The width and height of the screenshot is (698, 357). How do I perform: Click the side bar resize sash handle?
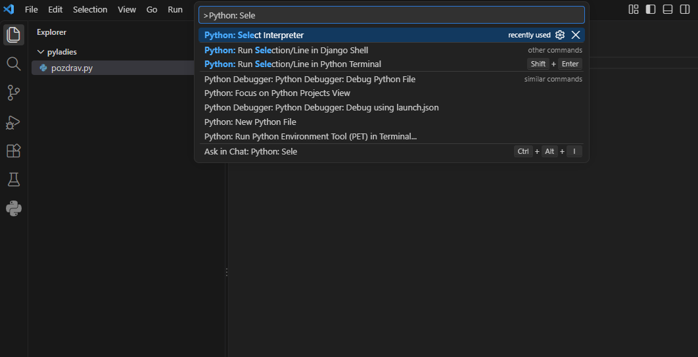227,272
